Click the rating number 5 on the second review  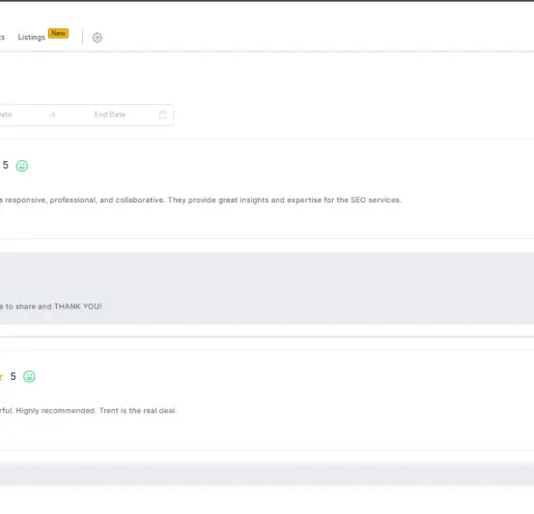(x=13, y=376)
